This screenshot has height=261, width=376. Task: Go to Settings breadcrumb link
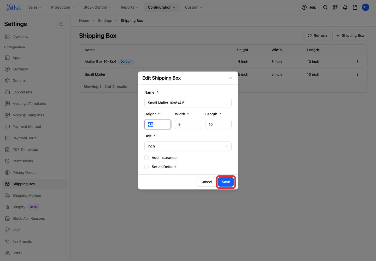[x=105, y=21]
